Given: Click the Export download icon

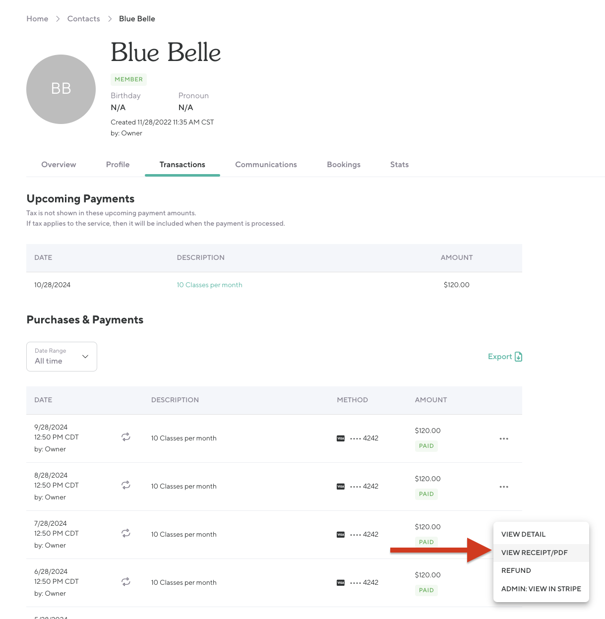Looking at the screenshot, I should pyautogui.click(x=518, y=357).
